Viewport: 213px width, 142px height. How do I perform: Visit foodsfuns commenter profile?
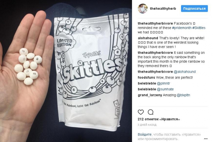click(x=146, y=78)
